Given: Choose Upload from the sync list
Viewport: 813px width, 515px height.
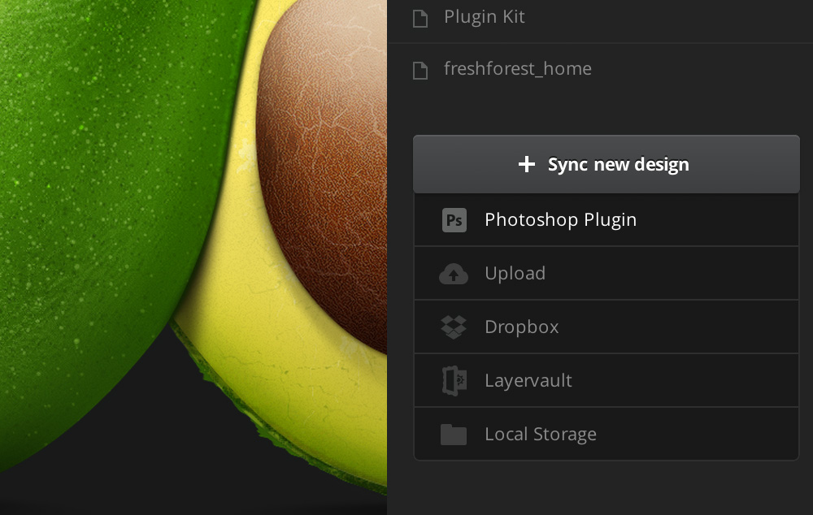Looking at the screenshot, I should pyautogui.click(x=606, y=273).
